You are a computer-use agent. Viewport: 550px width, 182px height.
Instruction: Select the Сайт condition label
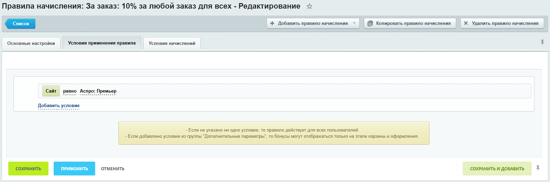pos(51,91)
